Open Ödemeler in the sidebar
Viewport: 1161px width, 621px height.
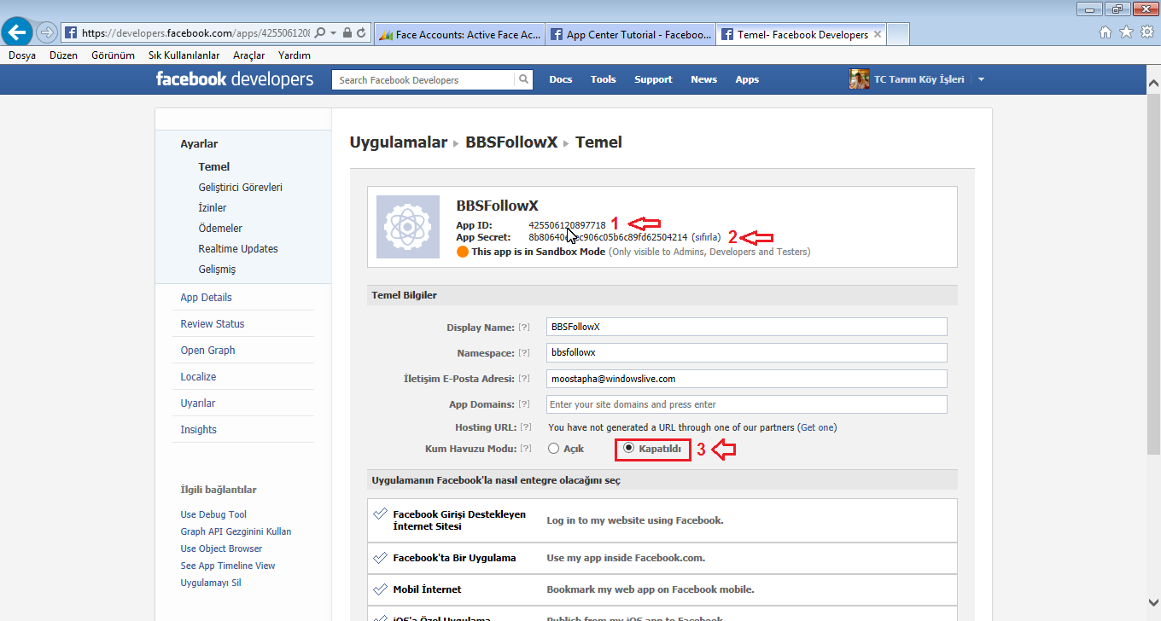pos(220,229)
